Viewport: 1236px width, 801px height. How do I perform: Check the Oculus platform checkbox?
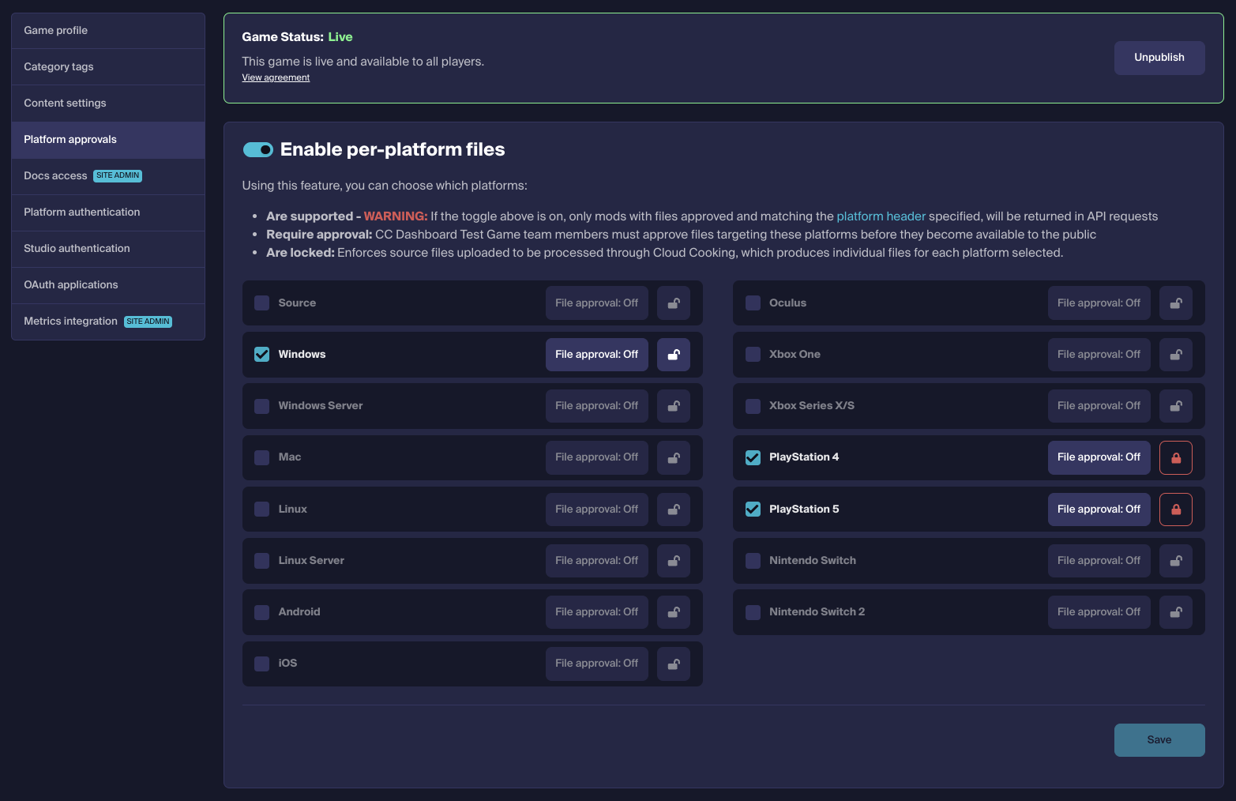pos(753,303)
